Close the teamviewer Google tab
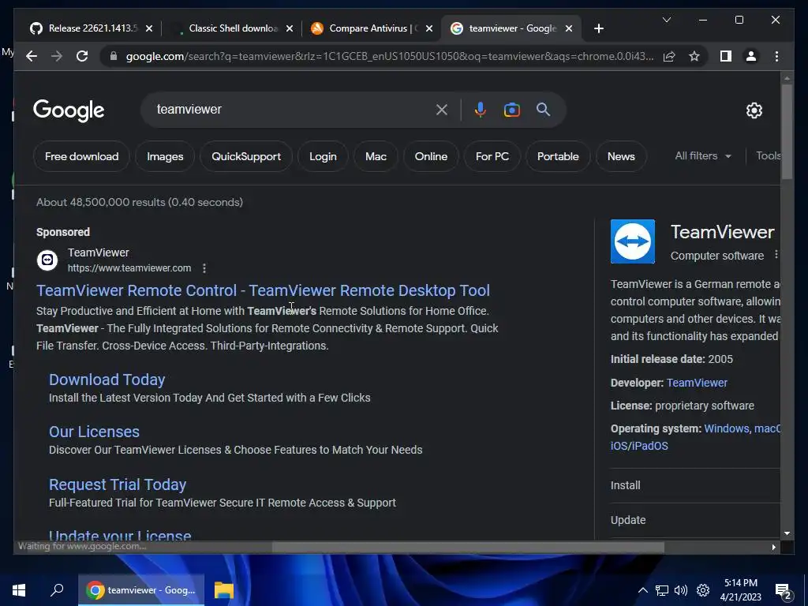Image resolution: width=808 pixels, height=606 pixels. pyautogui.click(x=569, y=28)
